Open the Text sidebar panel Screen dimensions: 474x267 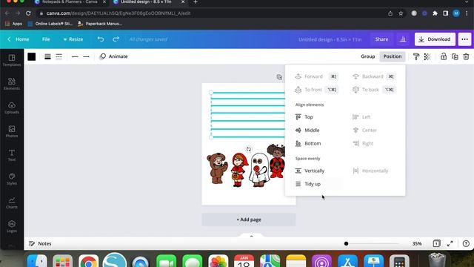[12, 155]
